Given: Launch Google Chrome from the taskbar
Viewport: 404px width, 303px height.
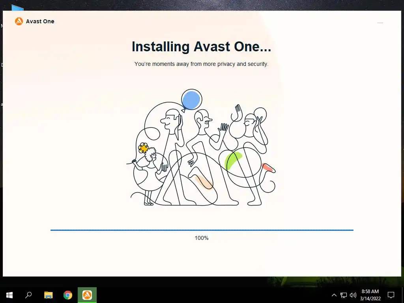Looking at the screenshot, I should (x=68, y=295).
